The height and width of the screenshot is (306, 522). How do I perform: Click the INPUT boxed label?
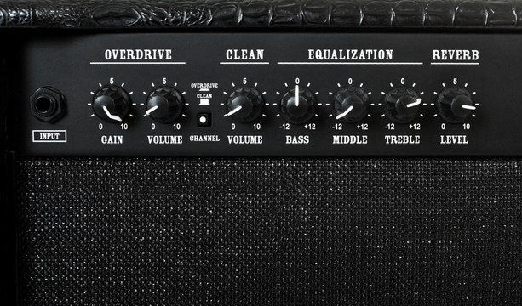pyautogui.click(x=49, y=136)
